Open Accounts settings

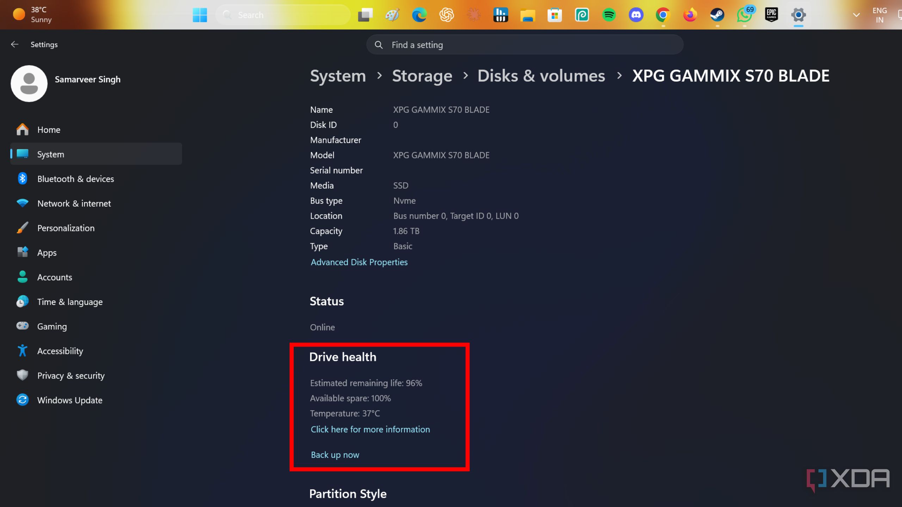[x=96, y=277]
